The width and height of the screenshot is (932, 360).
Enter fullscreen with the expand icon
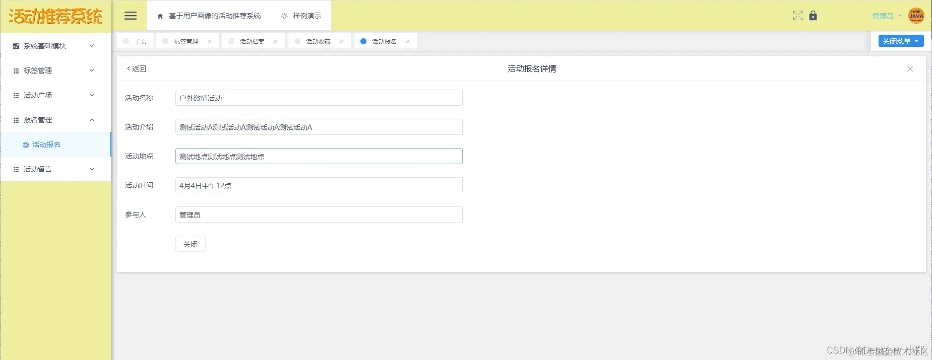[x=797, y=16]
